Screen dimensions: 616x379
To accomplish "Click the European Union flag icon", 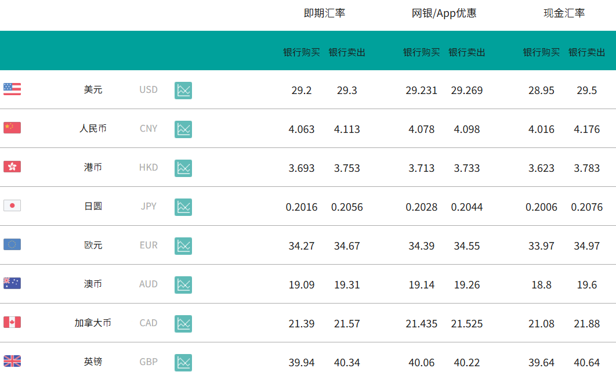I will pyautogui.click(x=12, y=244).
